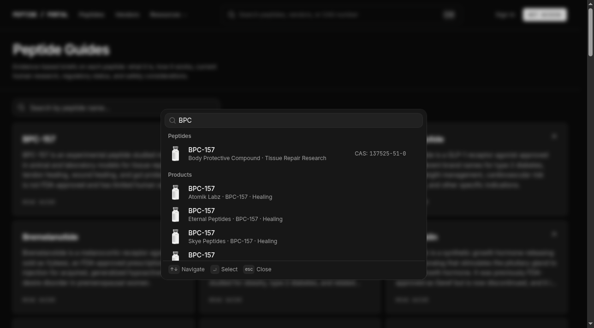The width and height of the screenshot is (594, 328).
Task: Select the Skye Peptides · BPC-157 · Healing product
Action: pos(293,237)
